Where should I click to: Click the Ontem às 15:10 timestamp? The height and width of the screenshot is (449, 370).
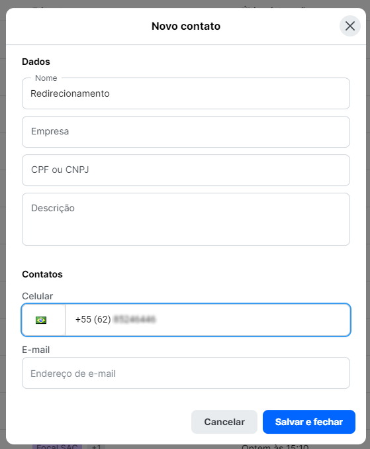click(x=275, y=446)
